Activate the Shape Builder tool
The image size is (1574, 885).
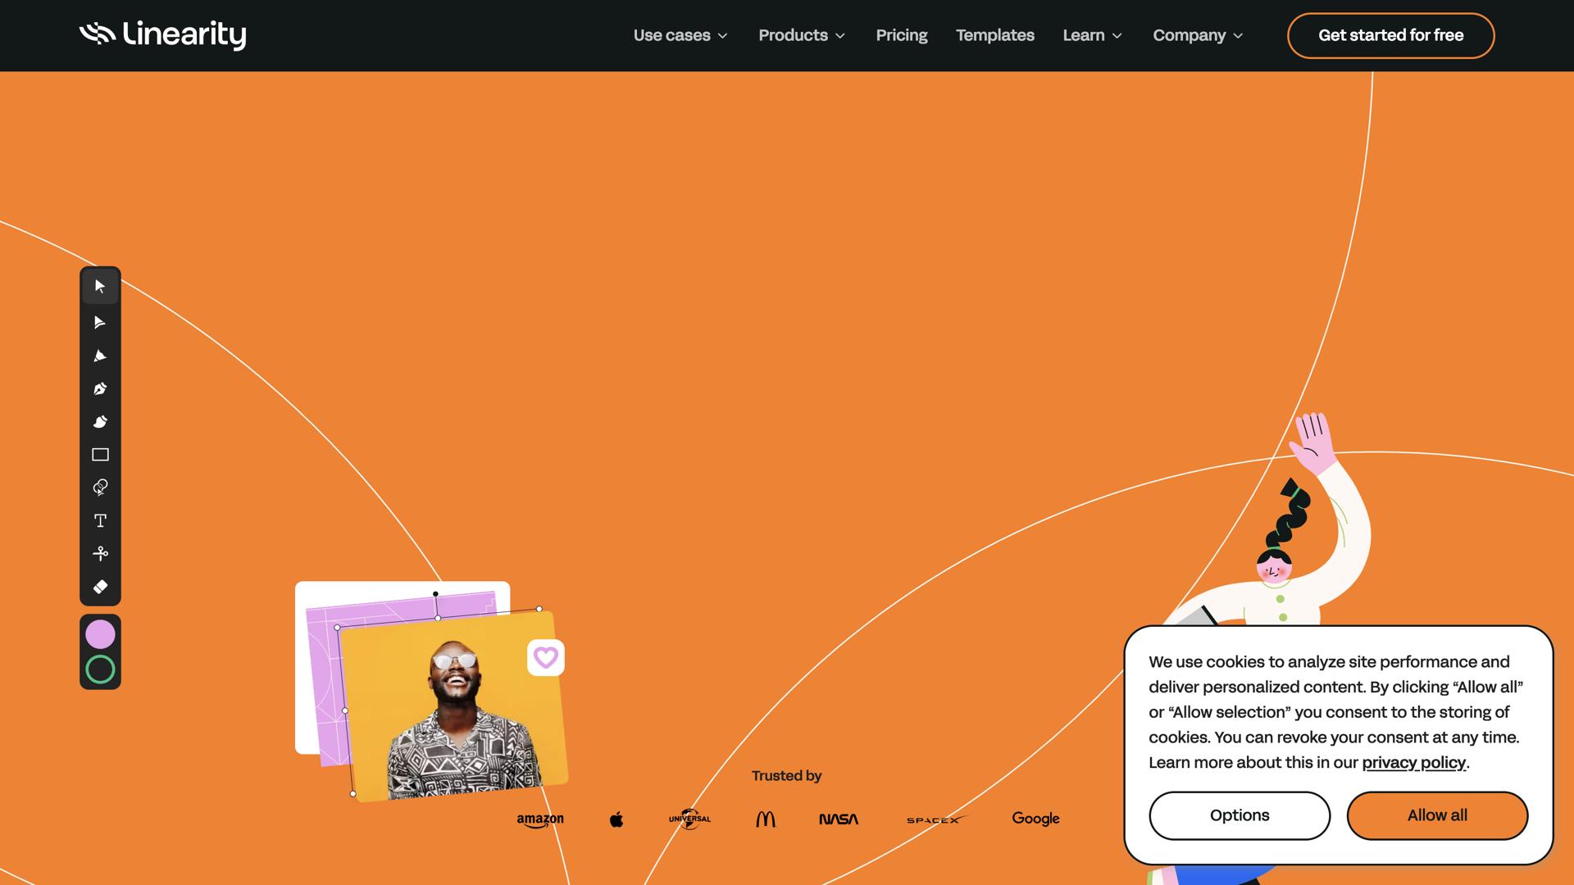(100, 488)
